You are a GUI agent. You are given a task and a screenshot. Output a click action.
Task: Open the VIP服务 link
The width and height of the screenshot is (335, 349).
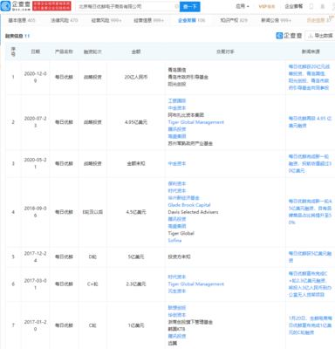[267, 6]
